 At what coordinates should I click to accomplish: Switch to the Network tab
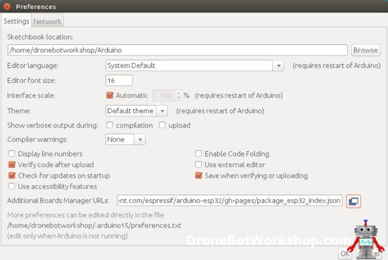47,22
